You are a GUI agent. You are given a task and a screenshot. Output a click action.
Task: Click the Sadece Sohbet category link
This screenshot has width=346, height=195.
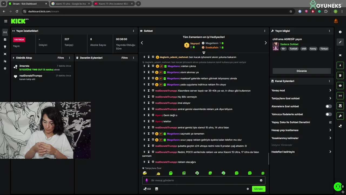coord(289,44)
